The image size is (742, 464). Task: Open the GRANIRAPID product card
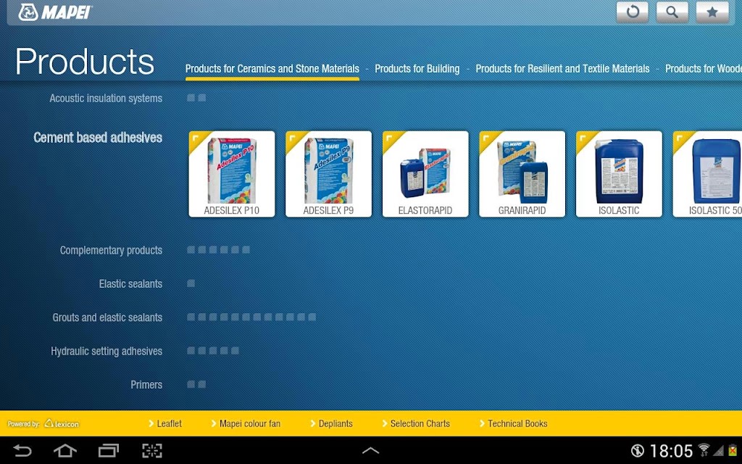[522, 174]
